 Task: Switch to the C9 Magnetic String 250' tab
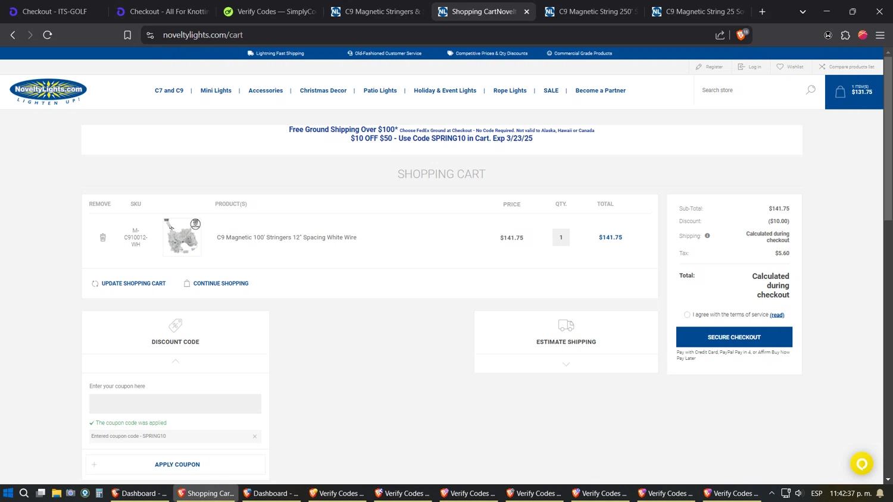tap(591, 11)
